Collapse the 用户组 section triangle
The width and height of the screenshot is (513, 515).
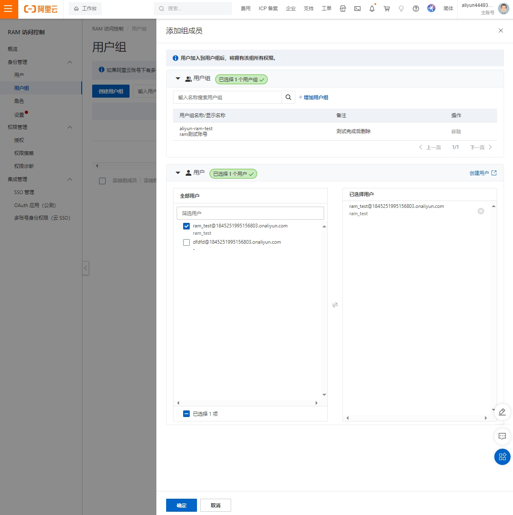pyautogui.click(x=178, y=79)
